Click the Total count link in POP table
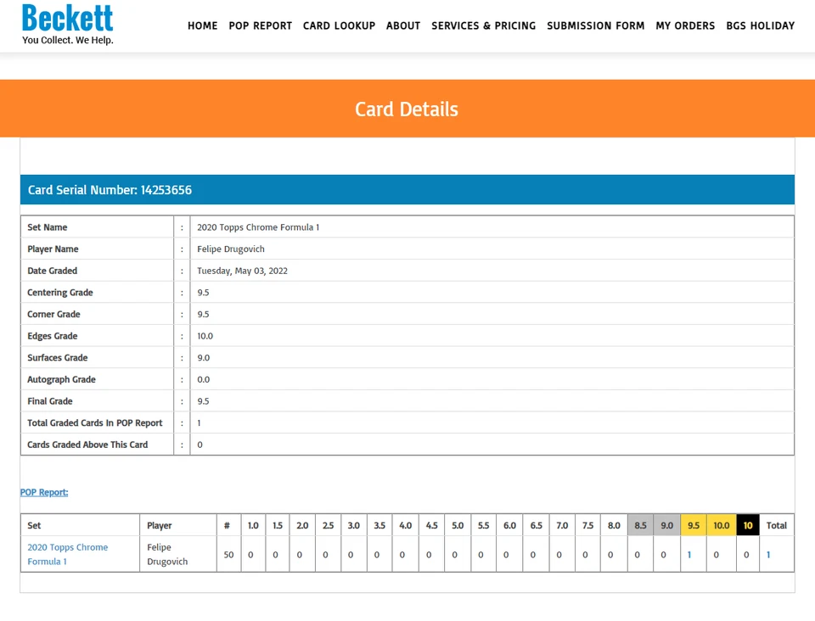 coord(768,555)
